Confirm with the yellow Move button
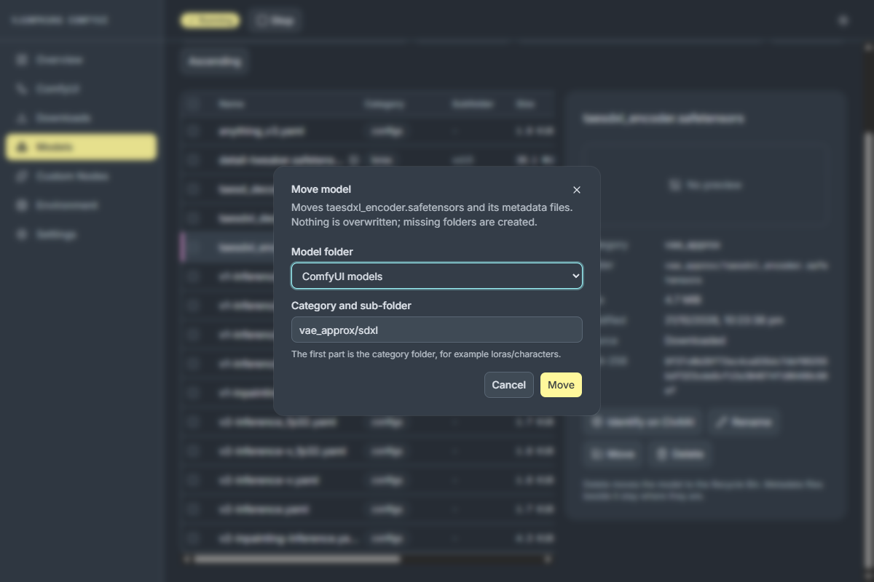This screenshot has height=582, width=874. pos(561,385)
